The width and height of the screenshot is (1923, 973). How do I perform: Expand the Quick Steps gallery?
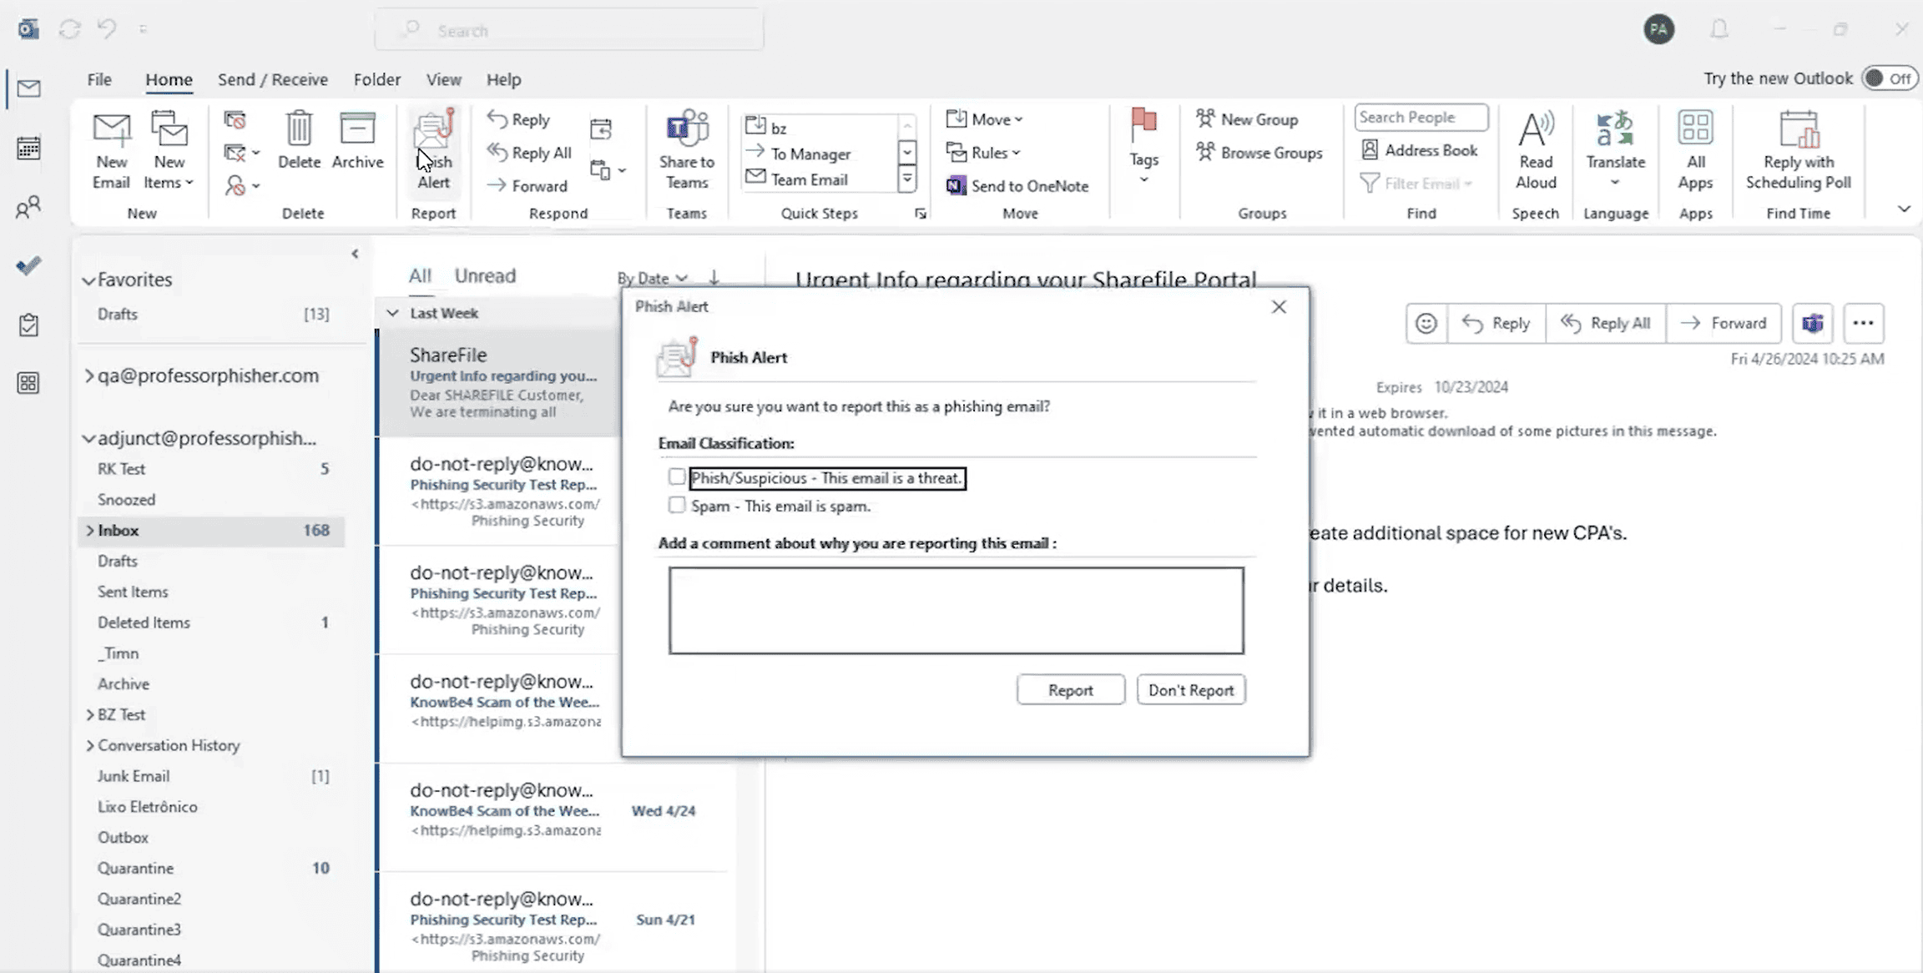[906, 179]
